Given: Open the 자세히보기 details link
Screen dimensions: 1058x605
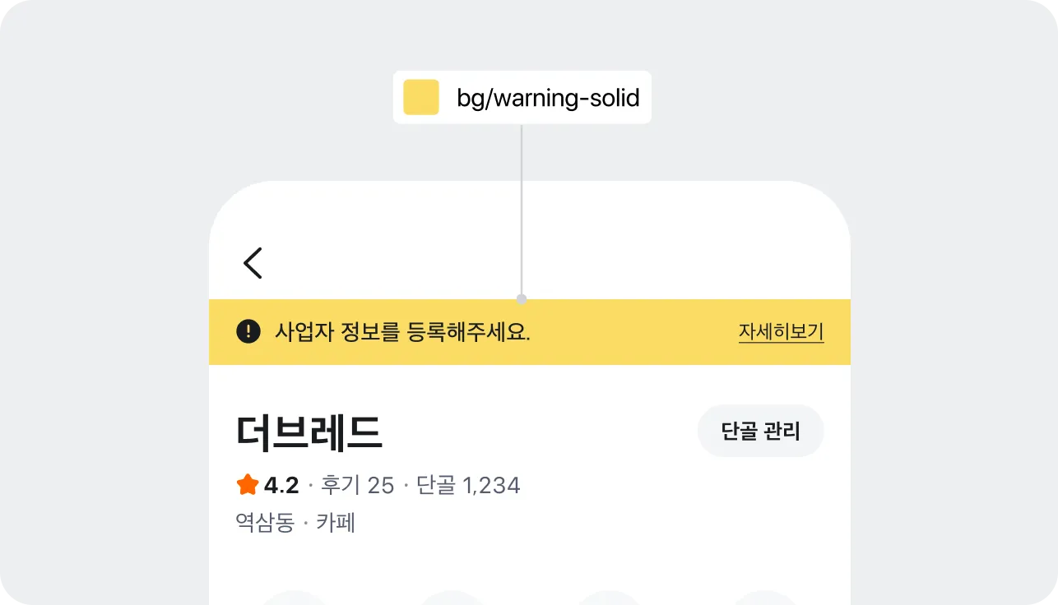Looking at the screenshot, I should click(x=781, y=331).
